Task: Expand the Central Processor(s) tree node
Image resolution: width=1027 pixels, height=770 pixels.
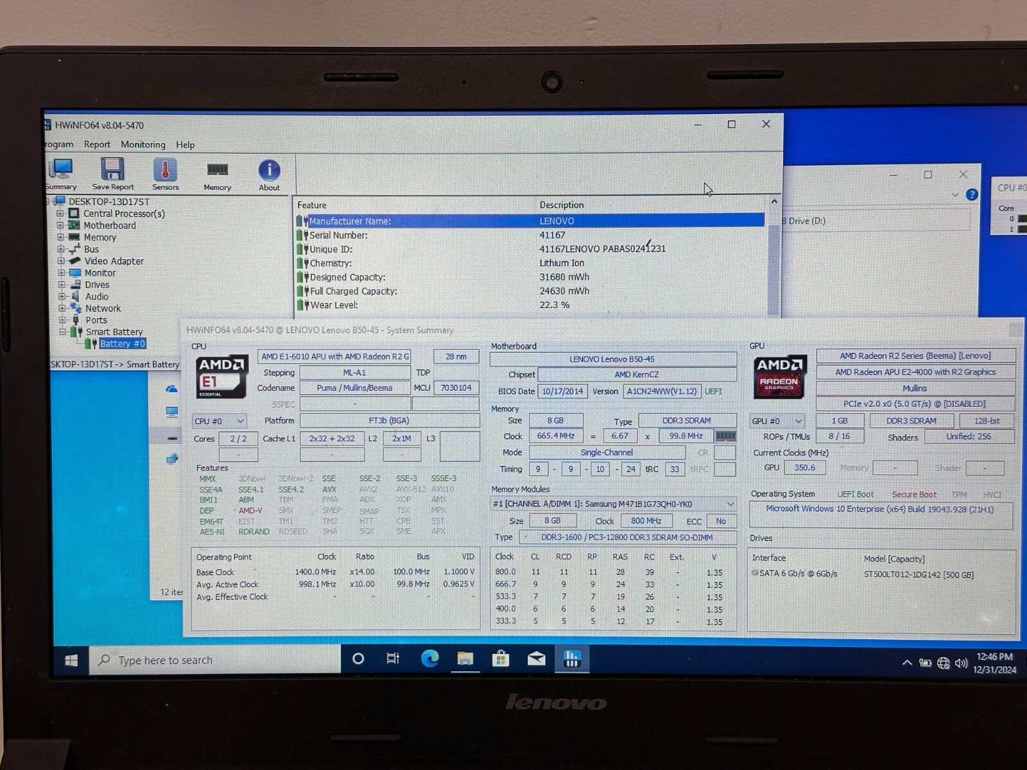Action: click(x=60, y=214)
